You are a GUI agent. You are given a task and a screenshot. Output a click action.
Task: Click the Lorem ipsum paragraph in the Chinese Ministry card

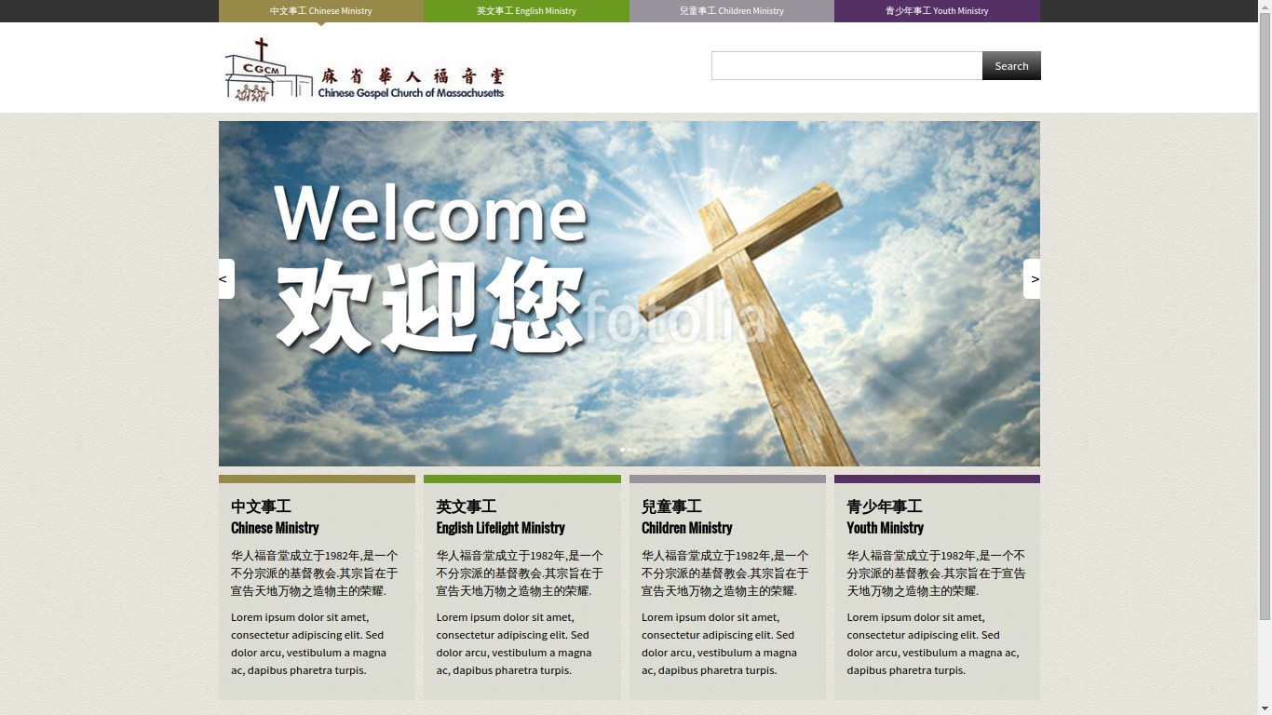coord(309,643)
